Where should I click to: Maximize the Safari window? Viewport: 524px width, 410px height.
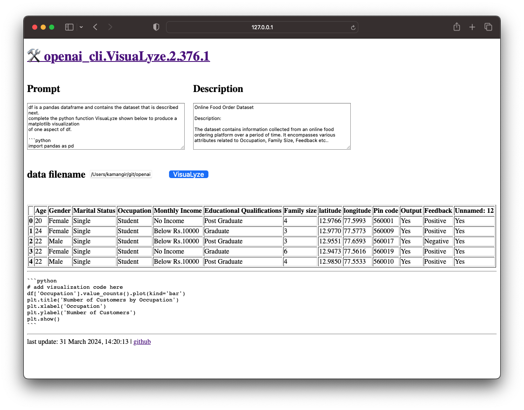tap(52, 27)
